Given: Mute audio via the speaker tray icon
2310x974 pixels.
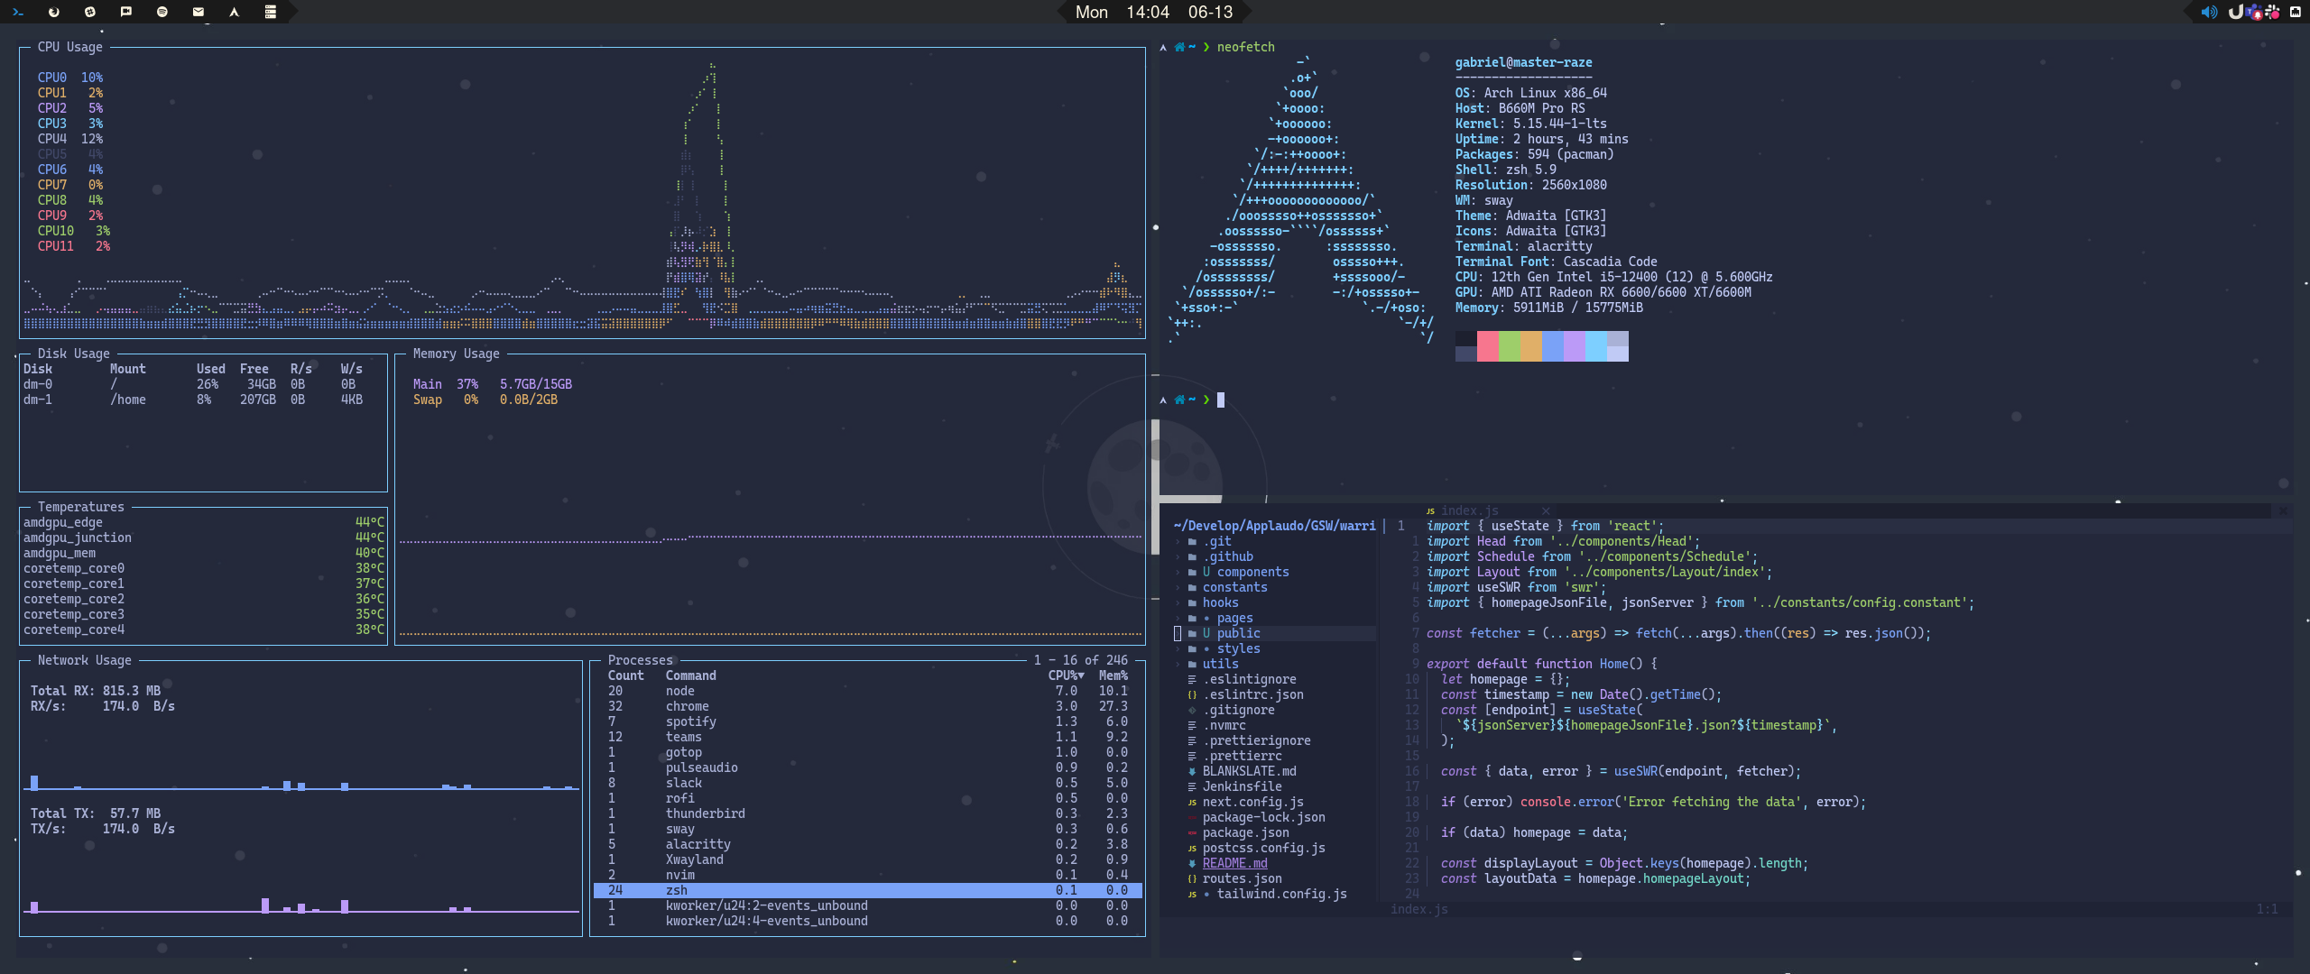Looking at the screenshot, I should pos(2208,12).
